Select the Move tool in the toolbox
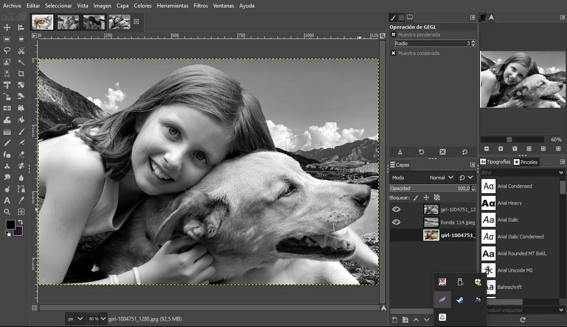 (x=7, y=27)
